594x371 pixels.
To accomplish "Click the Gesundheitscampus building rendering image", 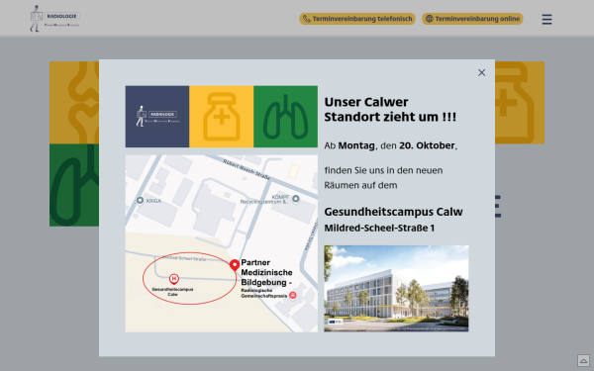I will click(x=396, y=289).
